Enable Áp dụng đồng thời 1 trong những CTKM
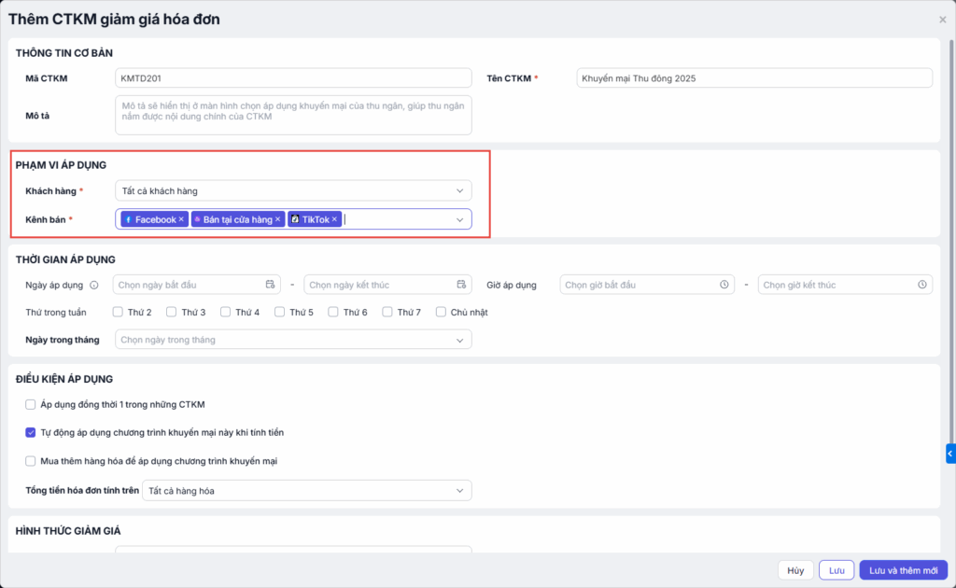The image size is (956, 588). tap(31, 405)
